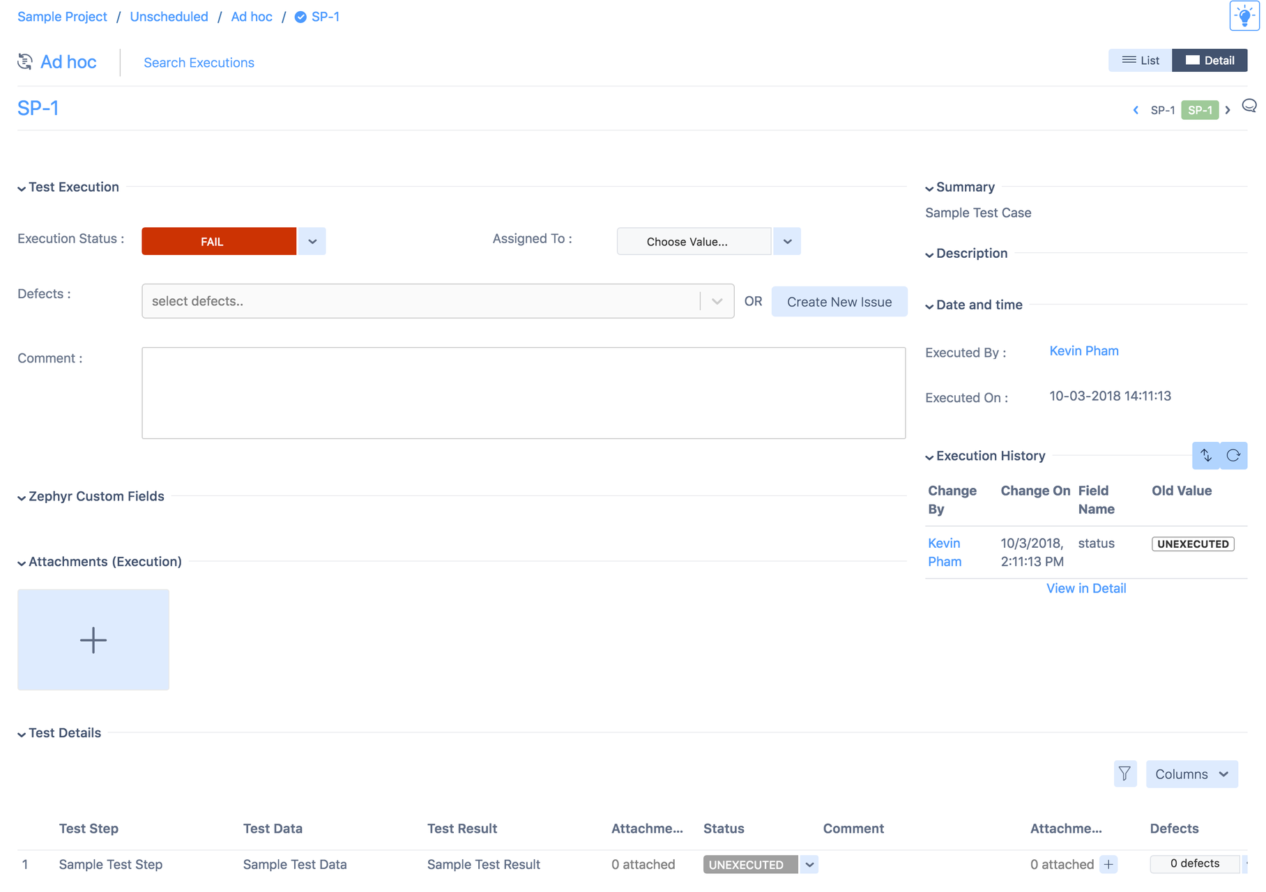Click the lightbulb tips icon

[1244, 16]
